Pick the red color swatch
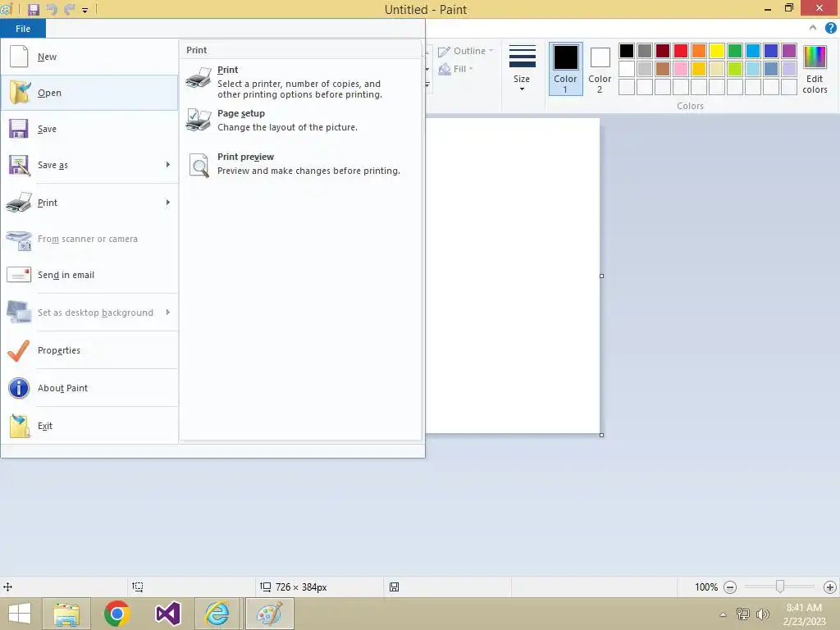Viewport: 840px width, 630px height. [681, 51]
